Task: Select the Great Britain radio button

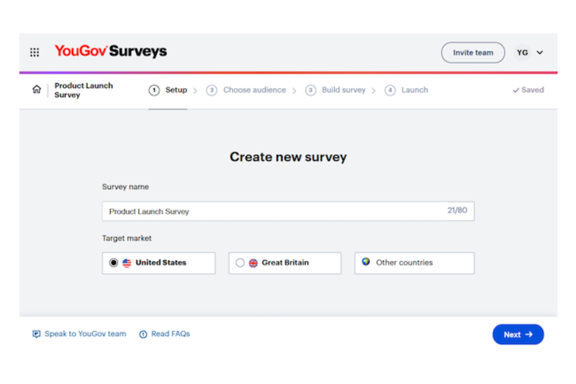Action: 240,263
